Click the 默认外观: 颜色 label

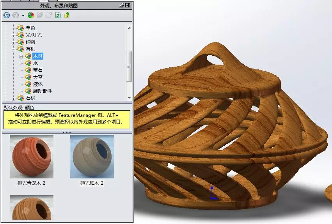pos(19,108)
